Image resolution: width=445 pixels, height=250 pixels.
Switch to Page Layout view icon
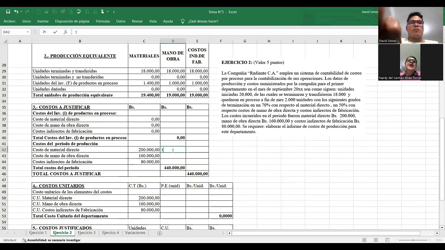(x=376, y=240)
